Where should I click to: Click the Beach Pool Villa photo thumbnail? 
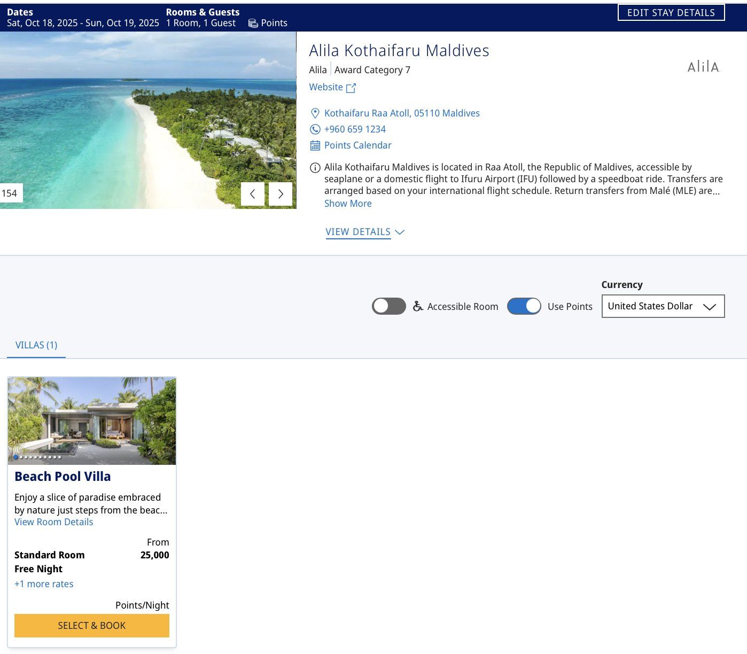tap(92, 421)
